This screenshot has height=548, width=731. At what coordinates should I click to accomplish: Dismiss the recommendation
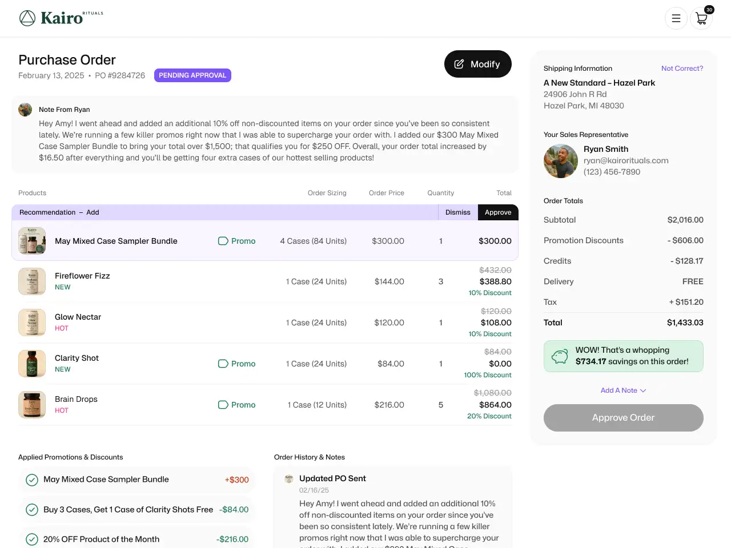[x=458, y=212]
